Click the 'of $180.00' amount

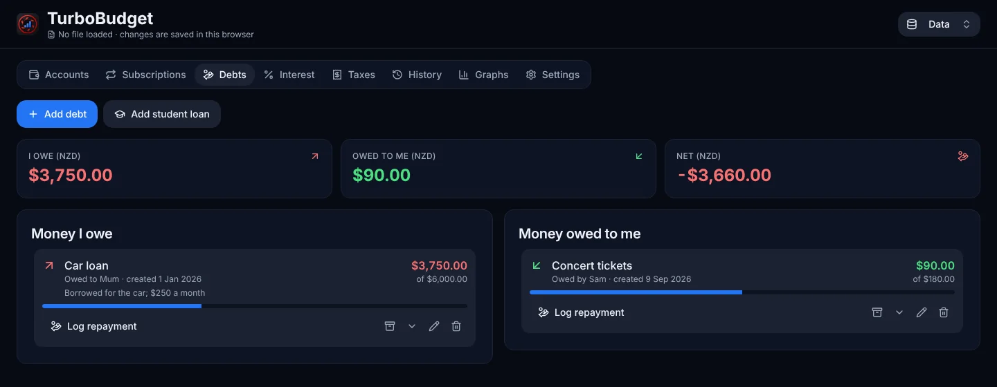[x=934, y=279]
